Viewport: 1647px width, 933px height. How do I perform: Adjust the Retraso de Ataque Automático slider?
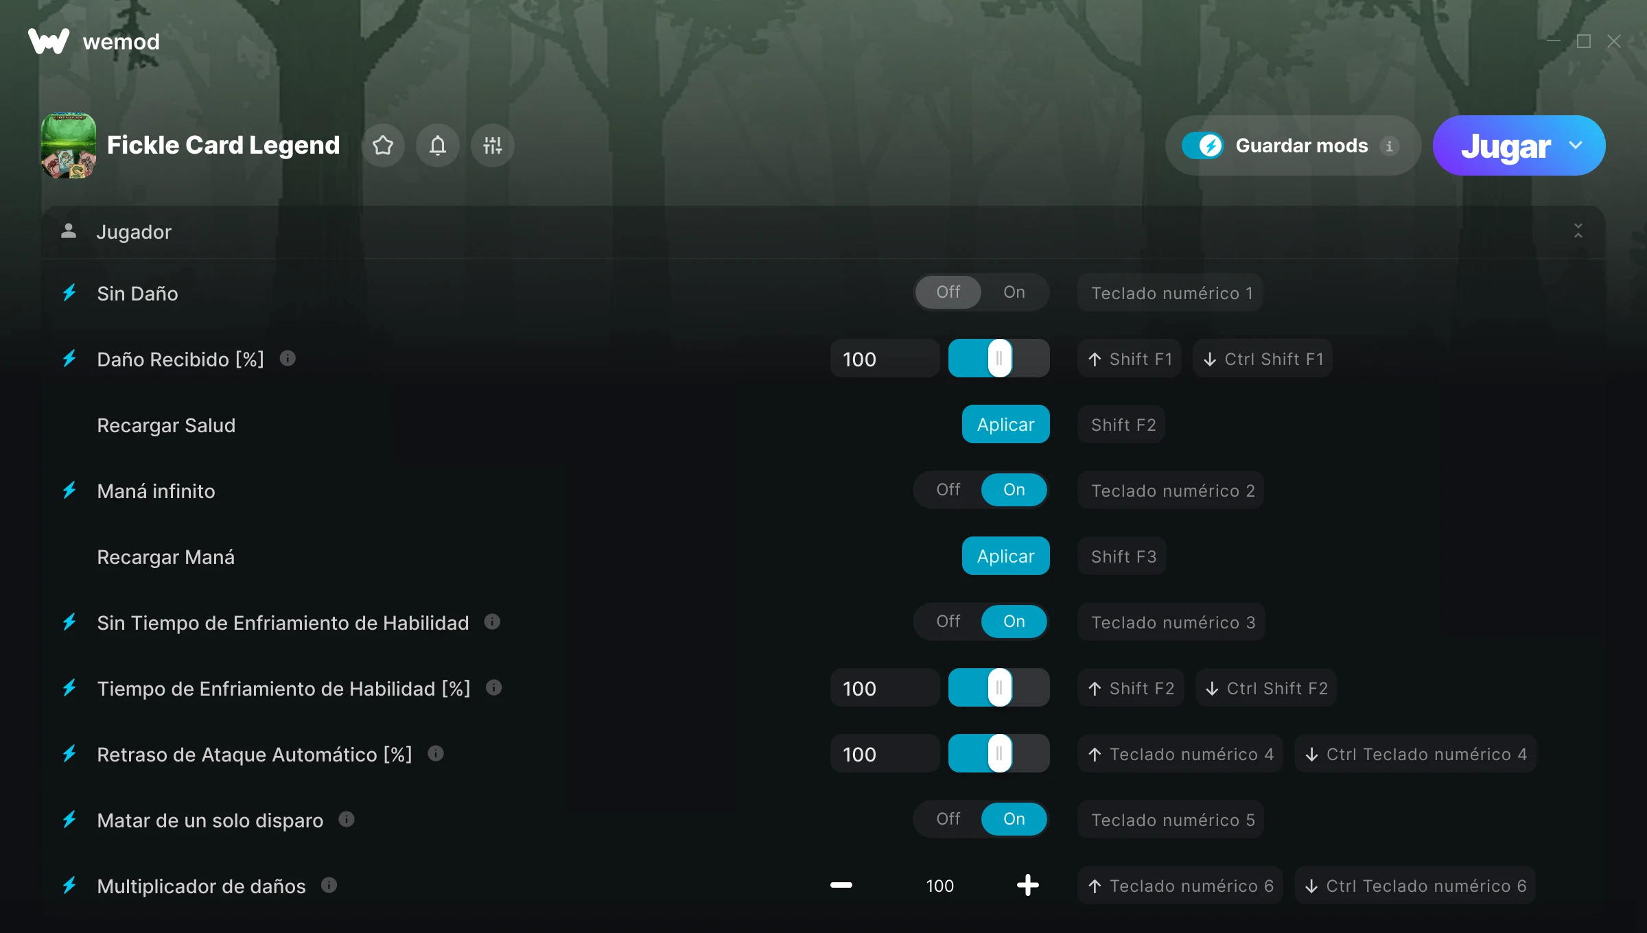(999, 753)
